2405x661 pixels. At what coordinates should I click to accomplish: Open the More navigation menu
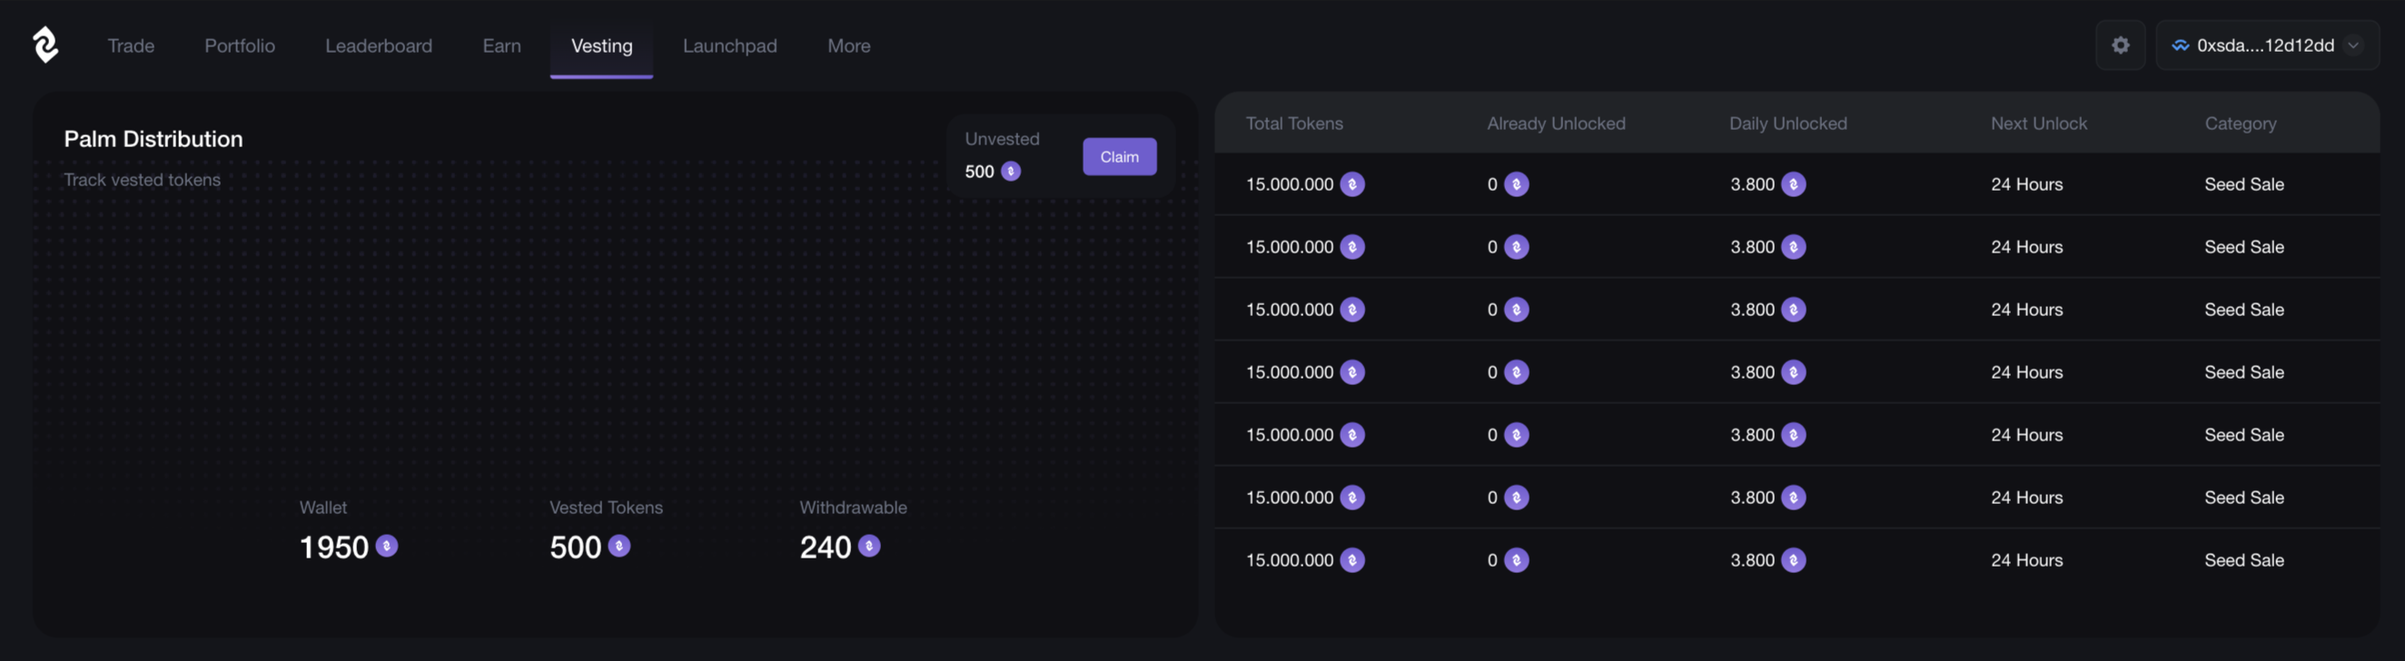[847, 45]
